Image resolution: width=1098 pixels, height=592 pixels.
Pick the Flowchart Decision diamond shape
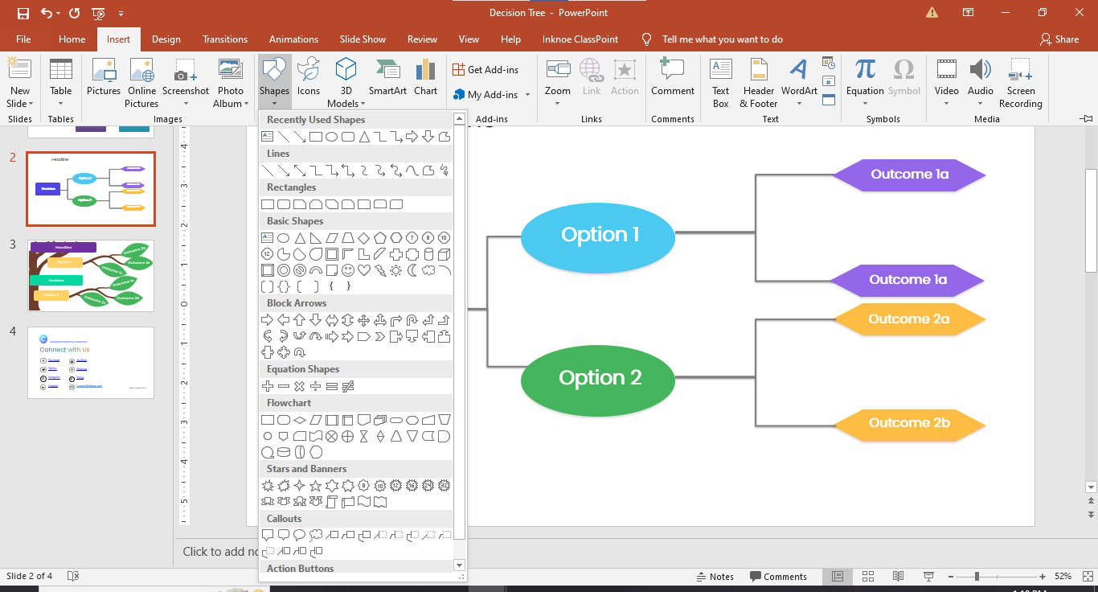[x=300, y=420]
